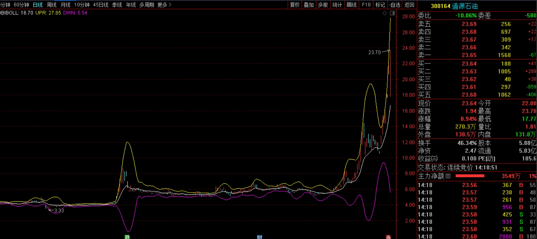Select 卖三 ask row at 23.67

pos(477,40)
